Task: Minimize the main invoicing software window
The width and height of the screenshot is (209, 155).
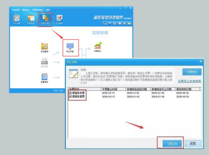Action: coord(121,8)
